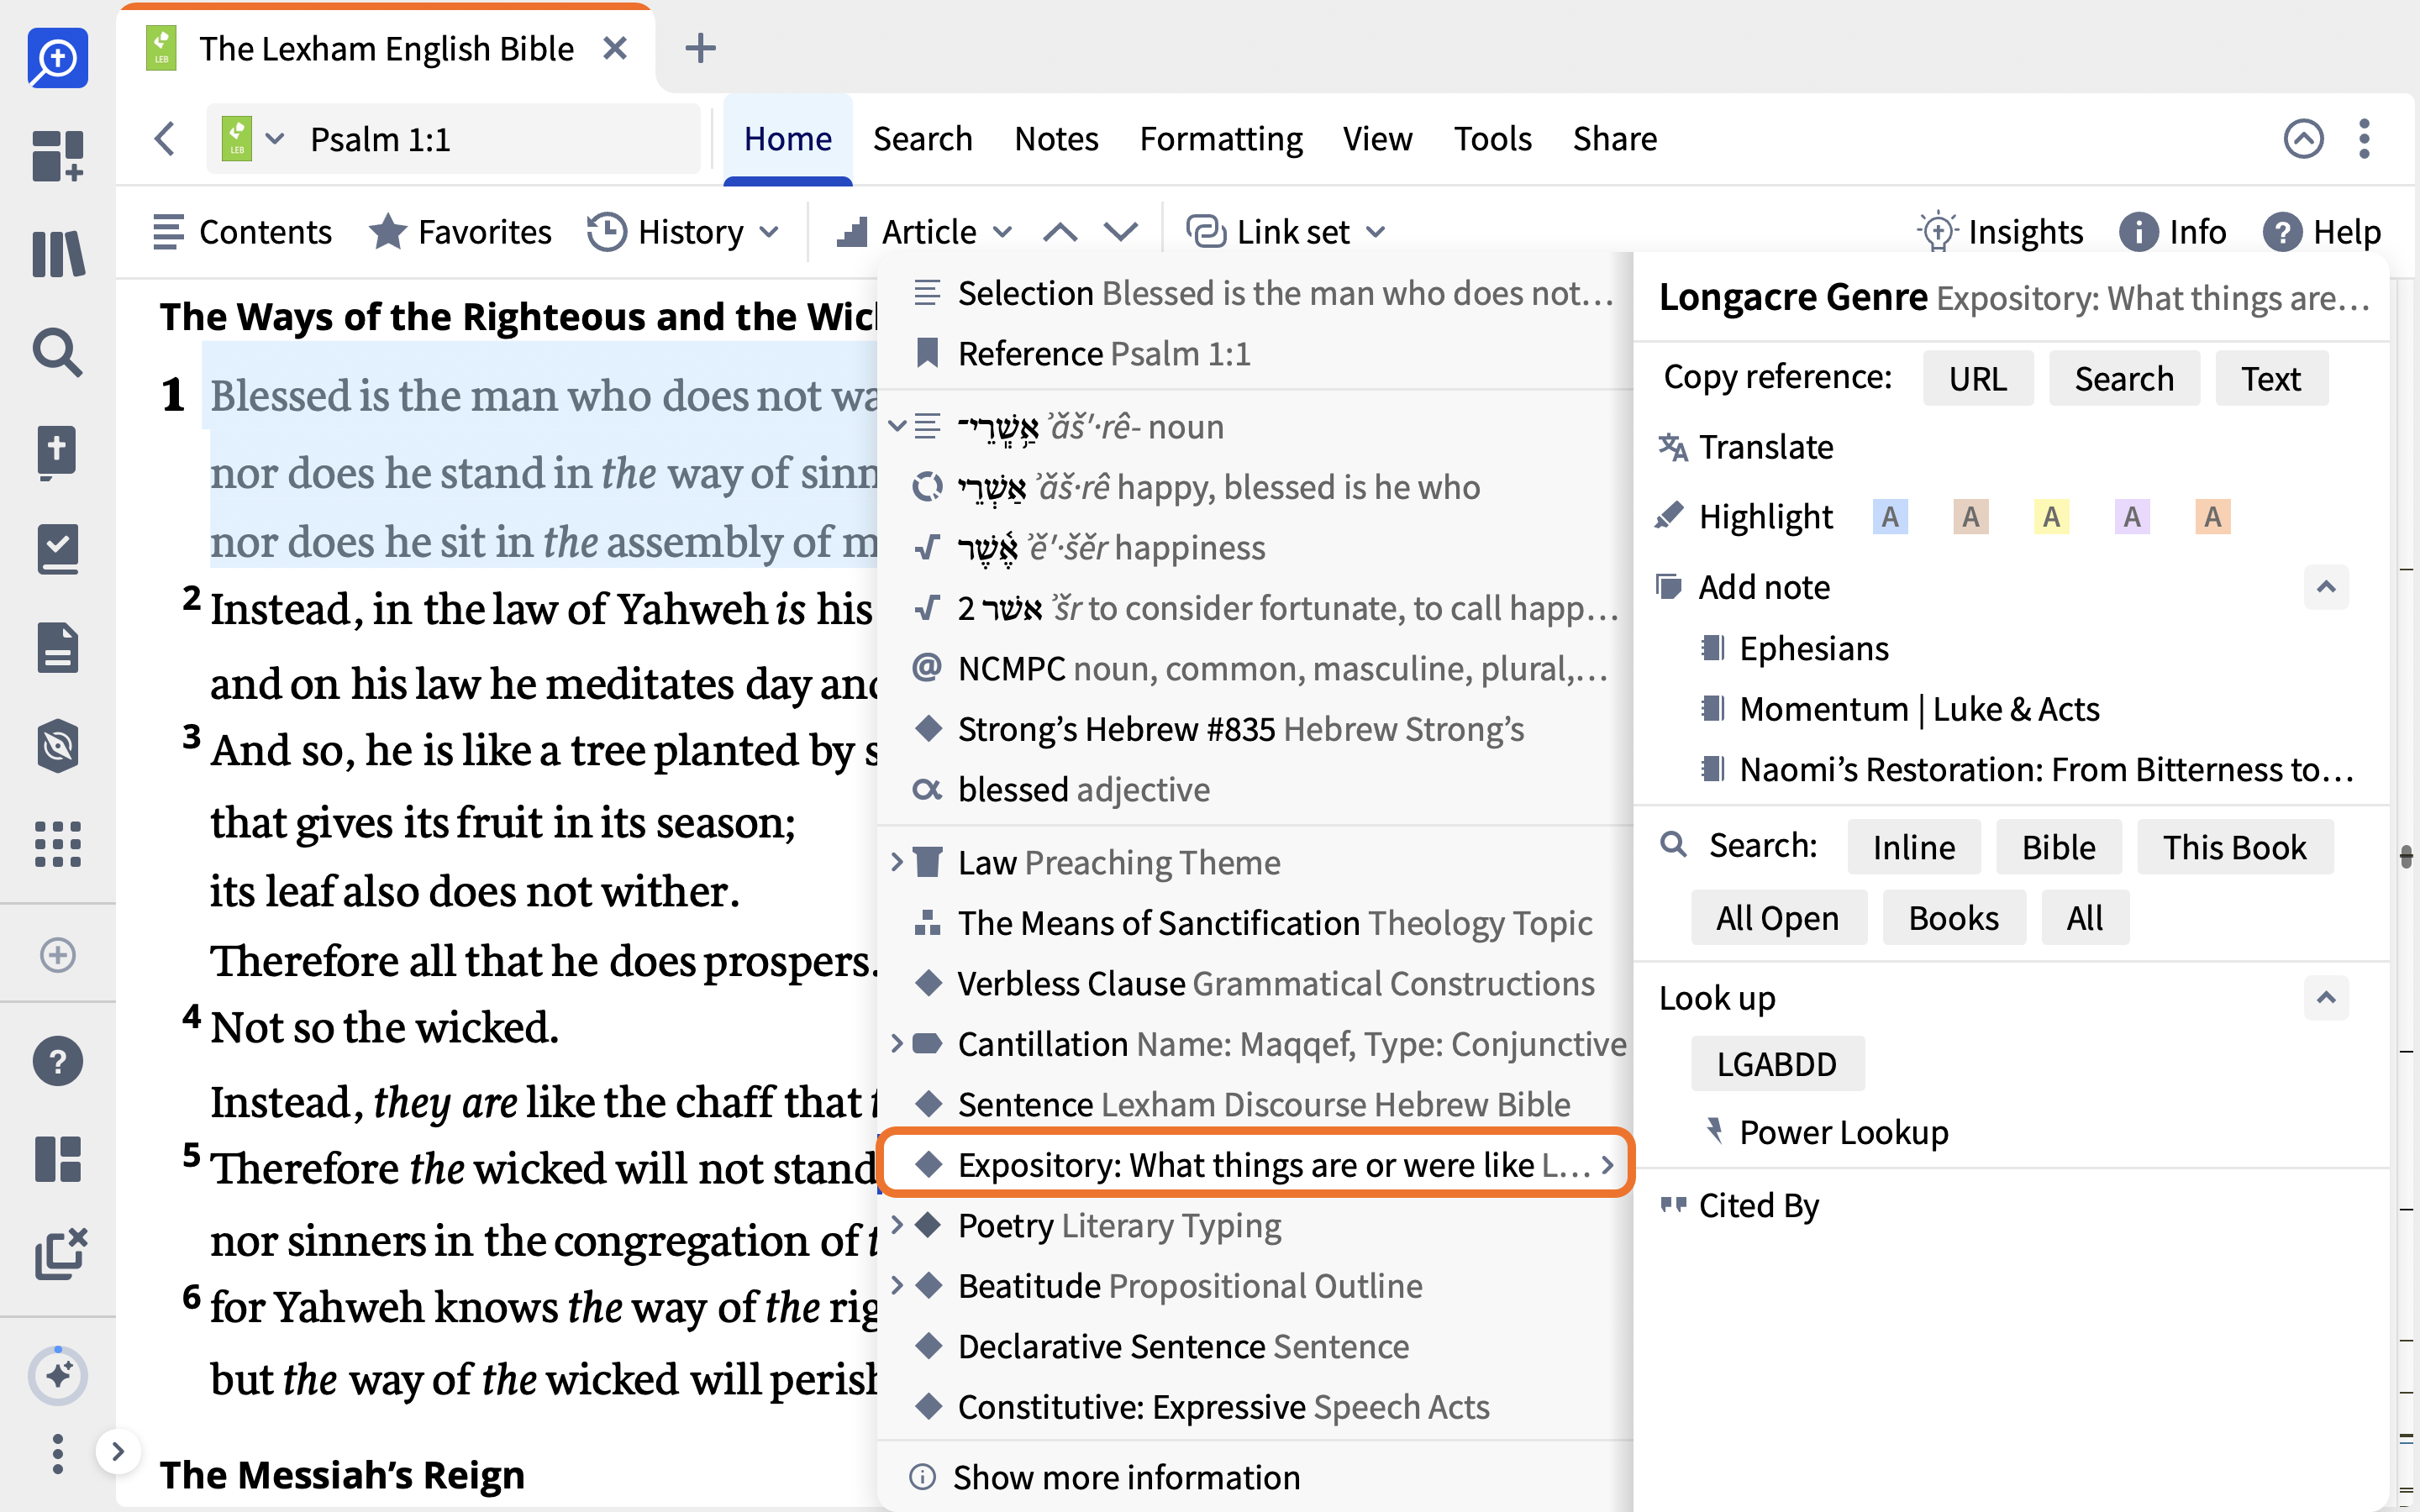Click the sidebar magnifier search icon
2420x1512 pixels.
(58, 352)
